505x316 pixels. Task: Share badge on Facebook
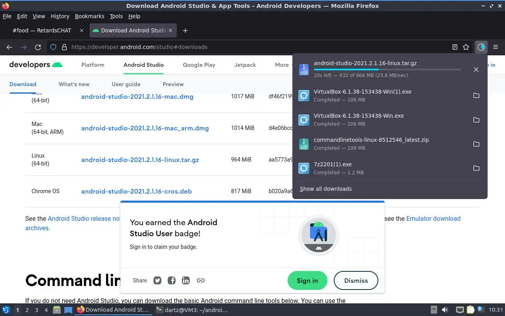172,280
